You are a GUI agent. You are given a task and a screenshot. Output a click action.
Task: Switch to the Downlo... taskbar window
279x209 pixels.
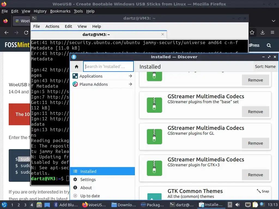pyautogui.click(x=124, y=205)
